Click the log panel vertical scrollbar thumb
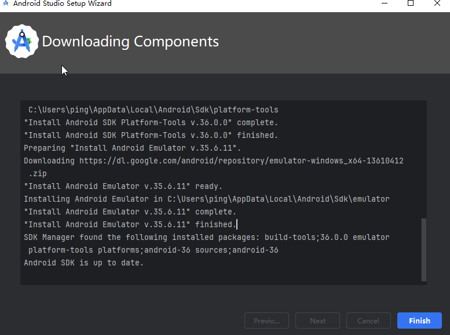The image size is (450, 335). 423,249
